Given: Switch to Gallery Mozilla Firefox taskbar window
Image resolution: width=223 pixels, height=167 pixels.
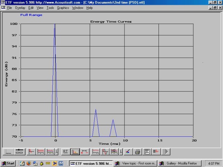Looking at the screenshot, I should (x=179, y=164).
